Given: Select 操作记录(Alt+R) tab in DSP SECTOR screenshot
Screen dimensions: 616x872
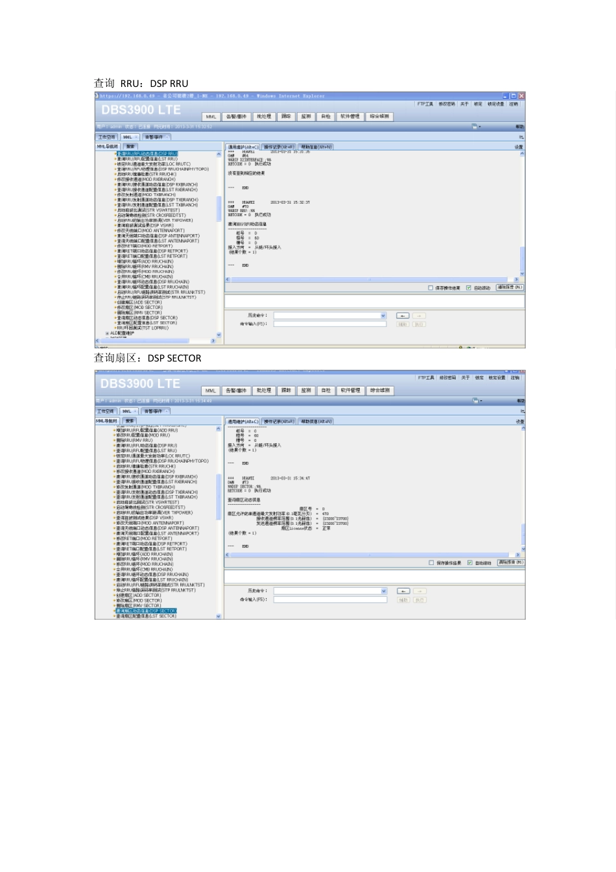Looking at the screenshot, I should click(x=279, y=421).
